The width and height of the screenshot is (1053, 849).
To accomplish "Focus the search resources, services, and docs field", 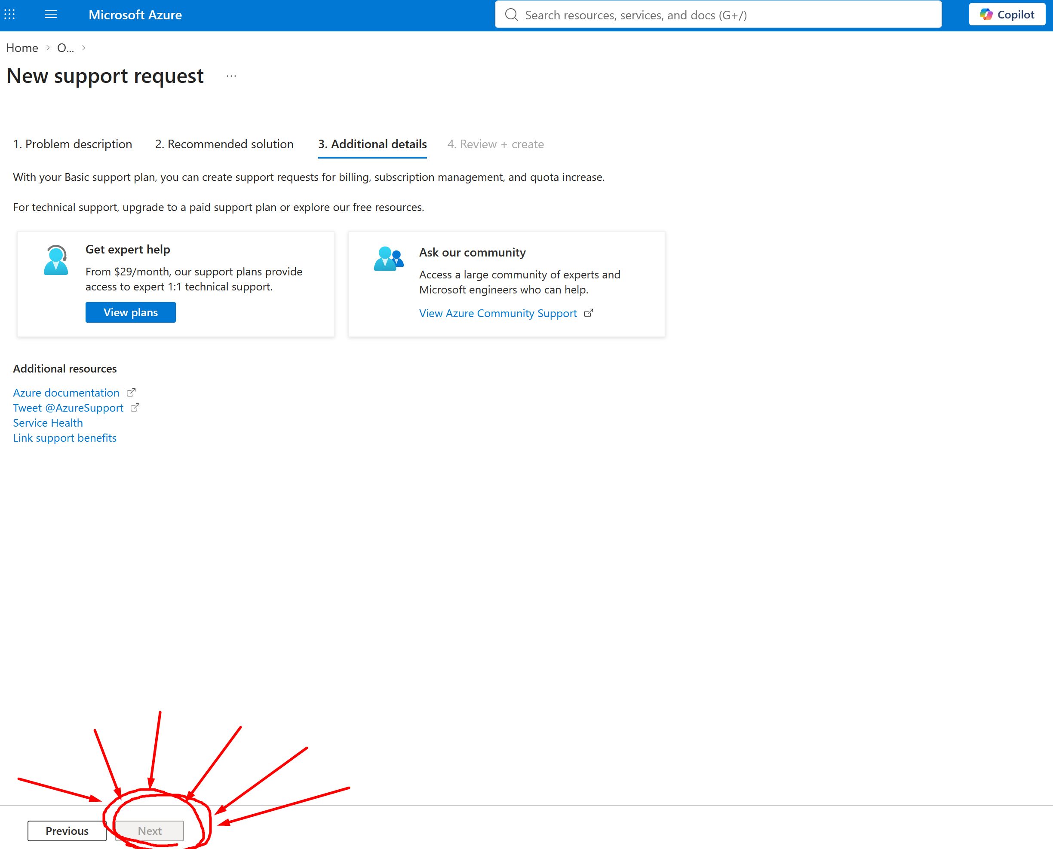I will click(x=718, y=15).
